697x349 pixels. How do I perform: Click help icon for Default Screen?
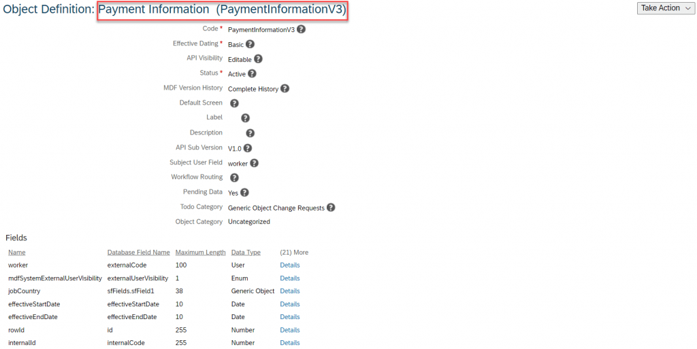click(234, 103)
